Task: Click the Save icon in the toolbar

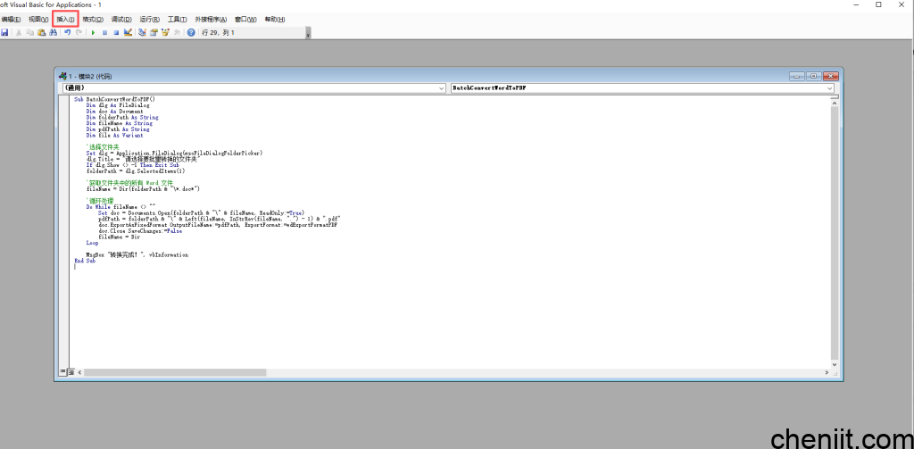Action: [x=4, y=32]
